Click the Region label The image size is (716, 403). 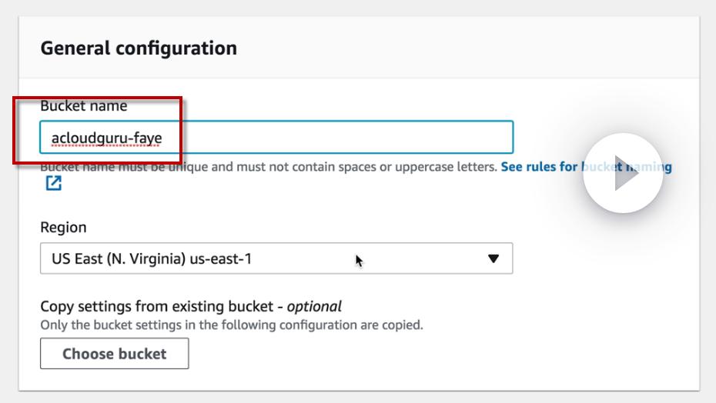[x=63, y=228]
